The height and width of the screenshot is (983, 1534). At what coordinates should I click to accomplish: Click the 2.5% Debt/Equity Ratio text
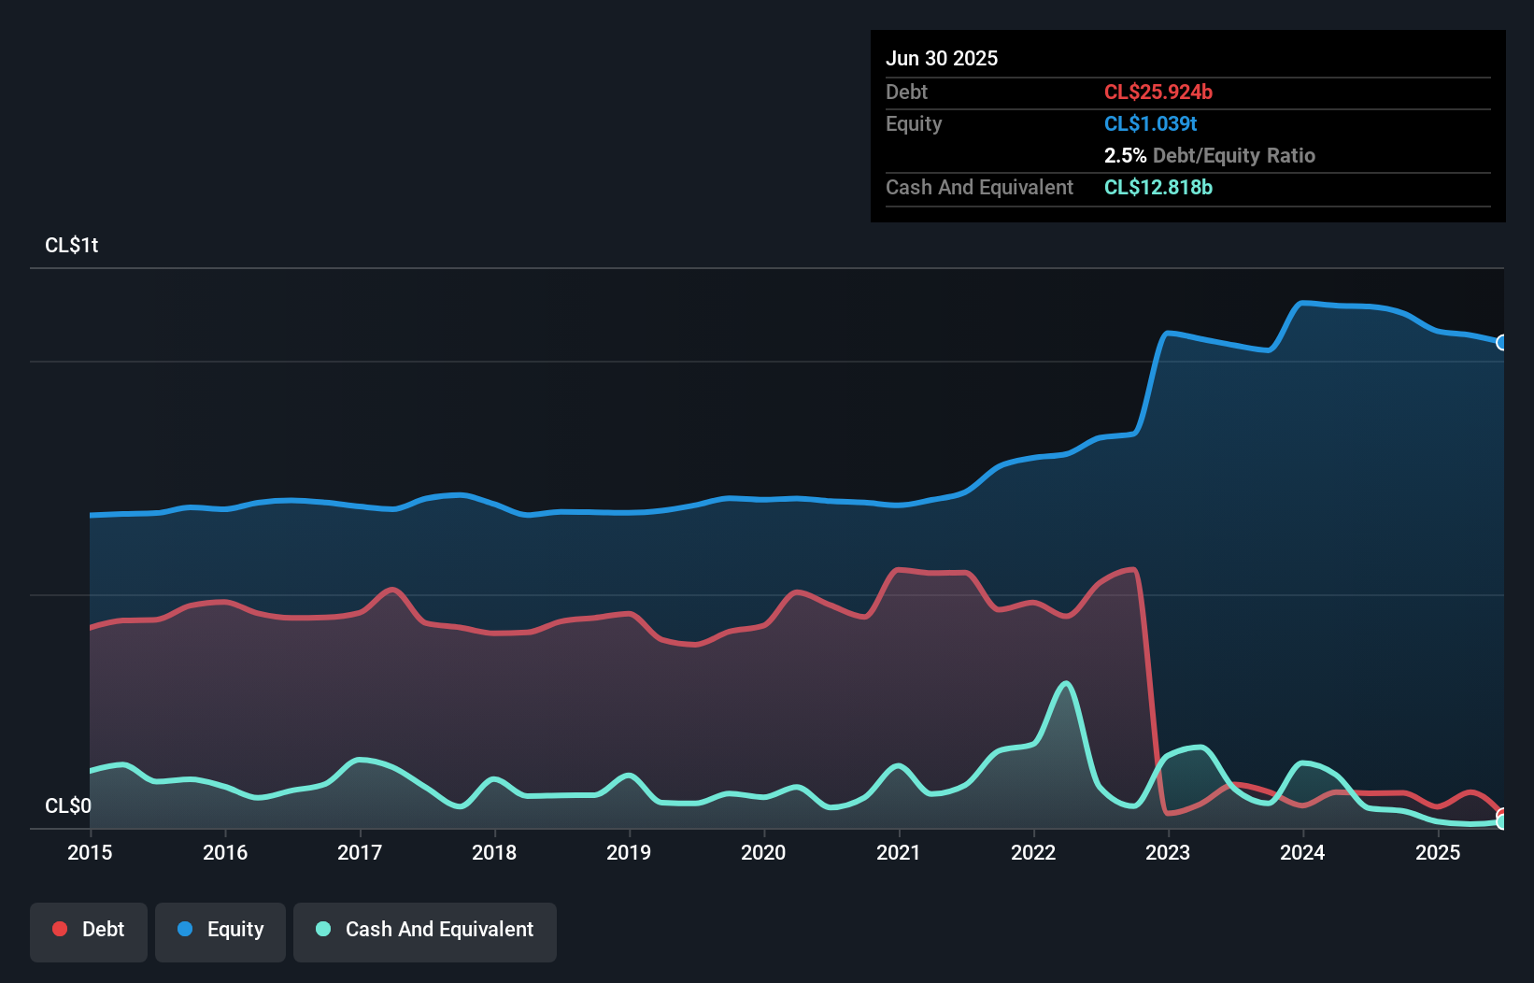coord(1209,156)
